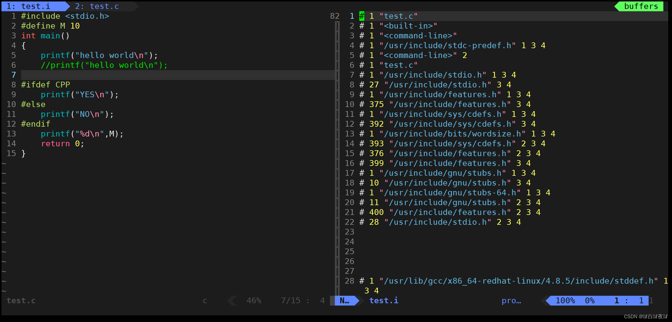Click the uncommented printf("hello world\n") line
This screenshot has height=322, width=672.
point(99,55)
